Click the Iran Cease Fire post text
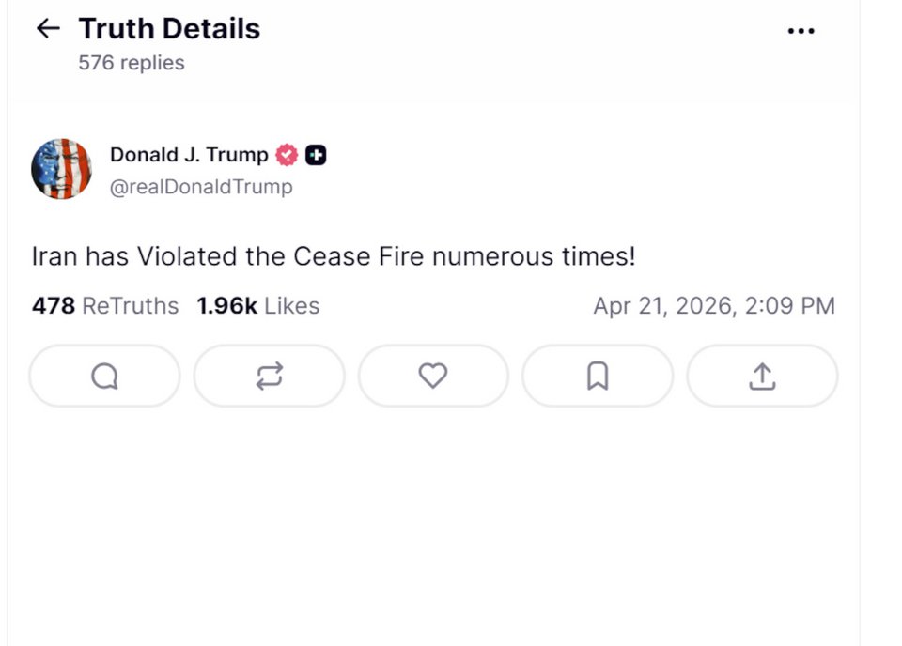Image resolution: width=902 pixels, height=646 pixels. click(x=334, y=256)
